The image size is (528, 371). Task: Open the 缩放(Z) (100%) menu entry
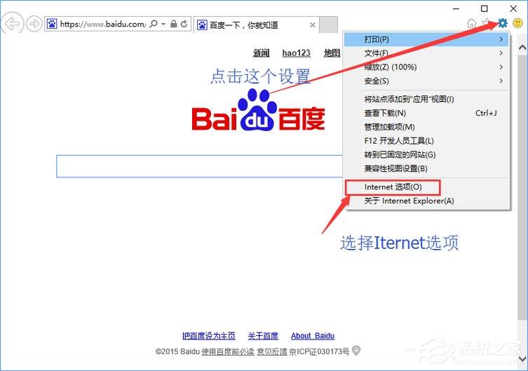pos(426,67)
